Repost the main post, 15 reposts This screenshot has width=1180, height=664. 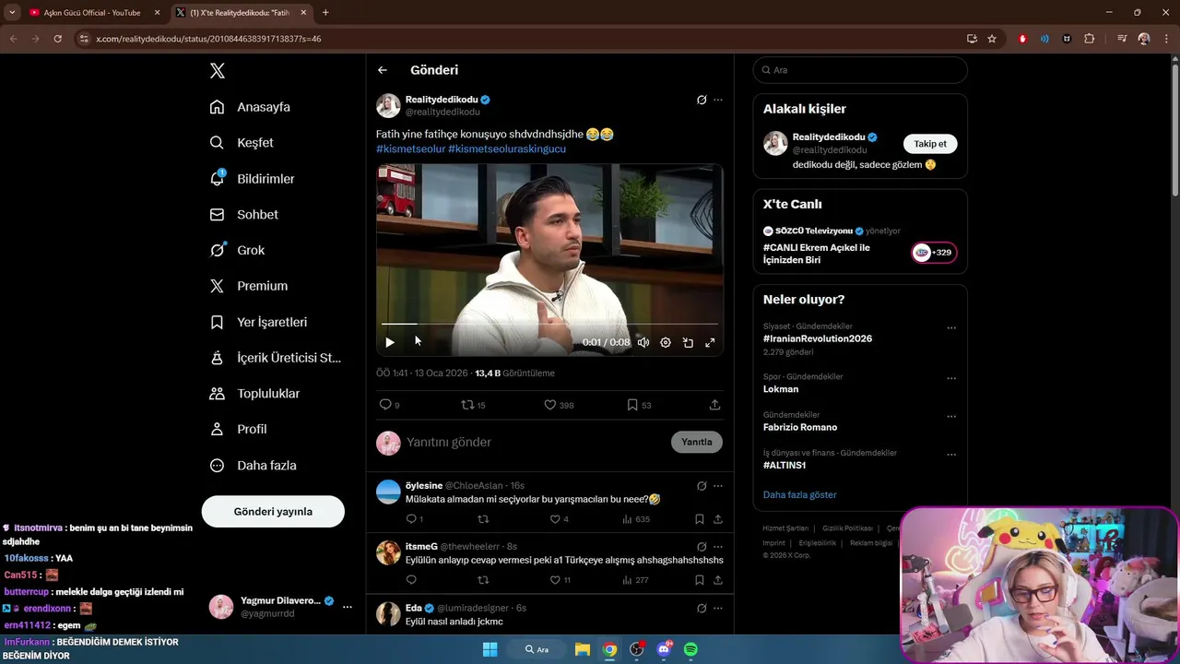(473, 405)
